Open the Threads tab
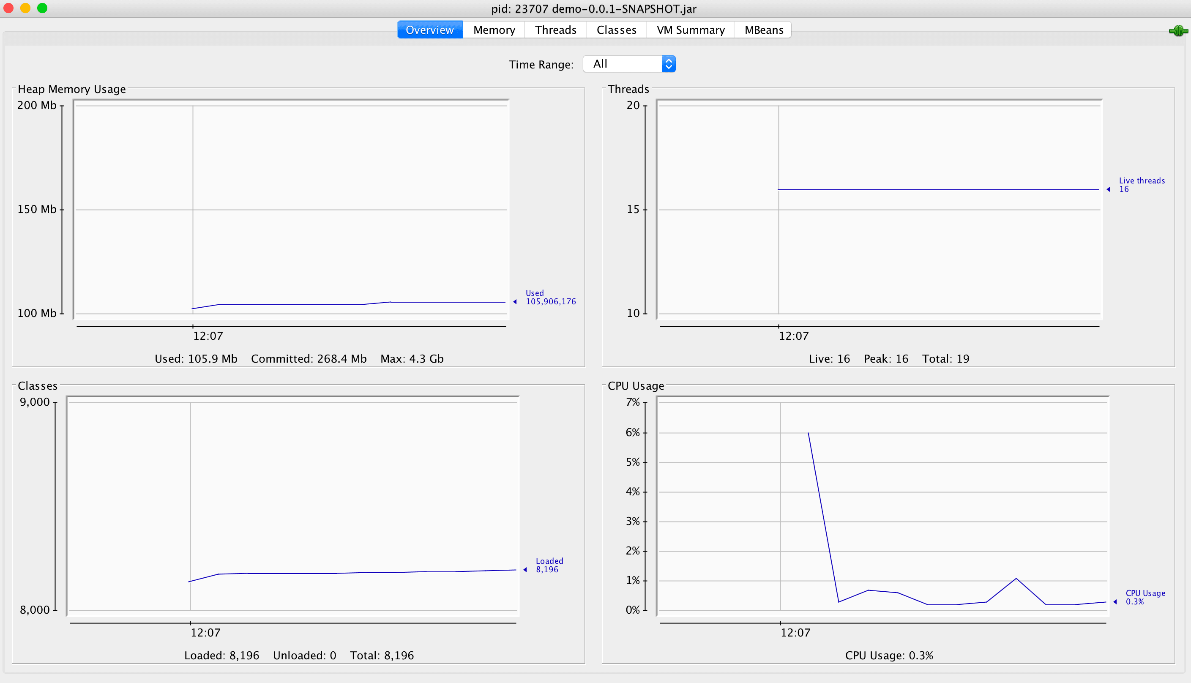The width and height of the screenshot is (1191, 683). click(555, 30)
